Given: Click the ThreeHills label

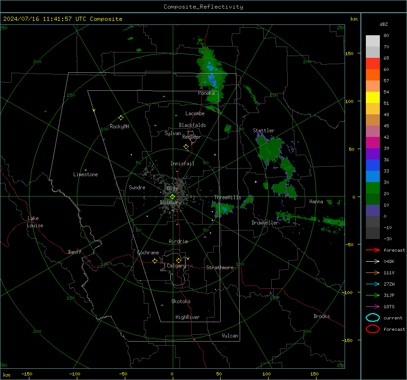Looking at the screenshot, I should click(x=227, y=197).
